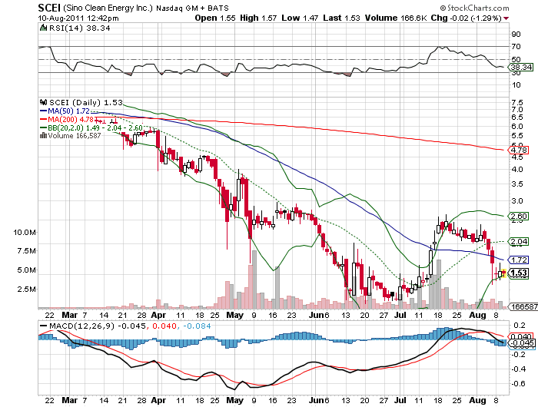Viewport: 538px width, 407px height.
Task: Click the Last 1.53 value in header
Action: (341, 18)
